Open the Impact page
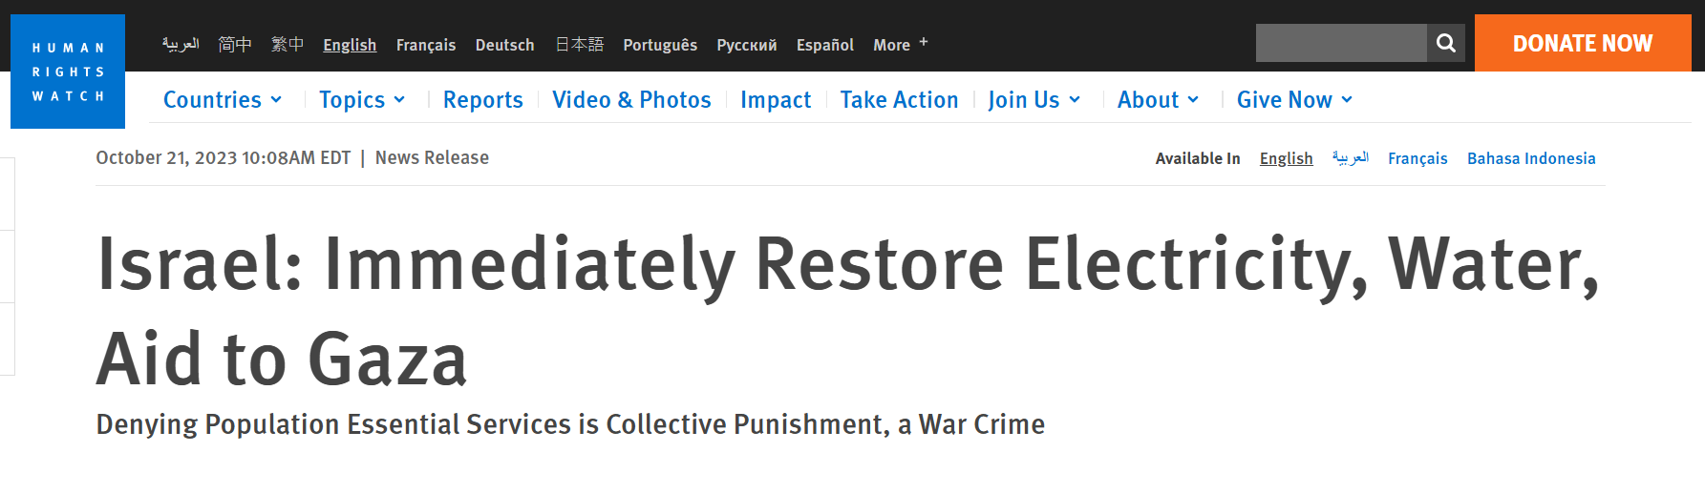This screenshot has width=1705, height=493. (x=776, y=100)
